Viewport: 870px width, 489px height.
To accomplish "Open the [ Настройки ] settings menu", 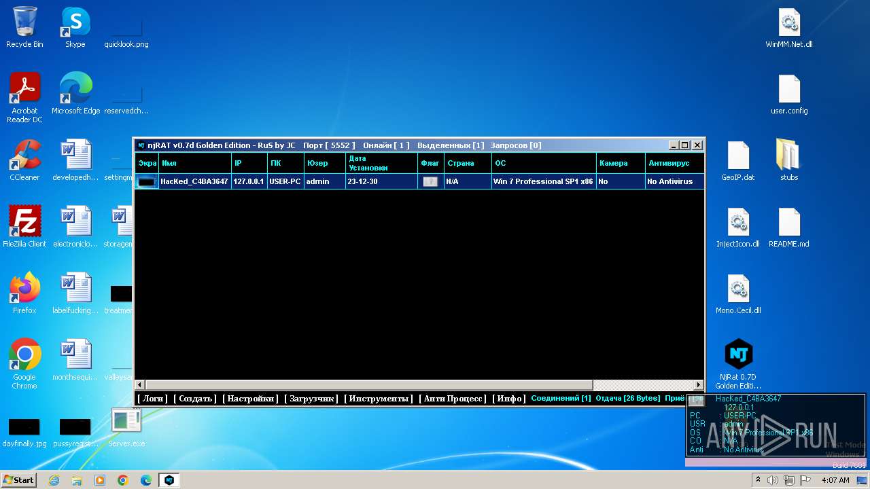I will (250, 399).
